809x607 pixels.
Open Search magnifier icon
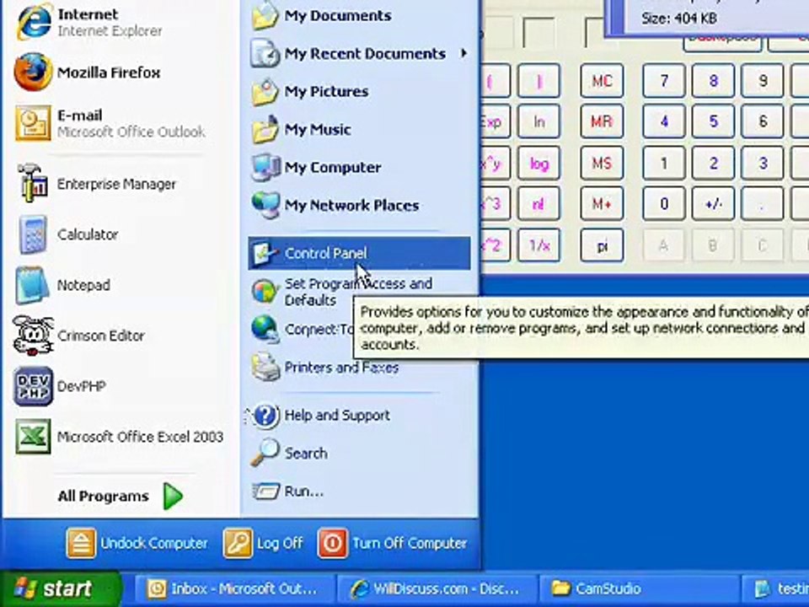pos(265,454)
